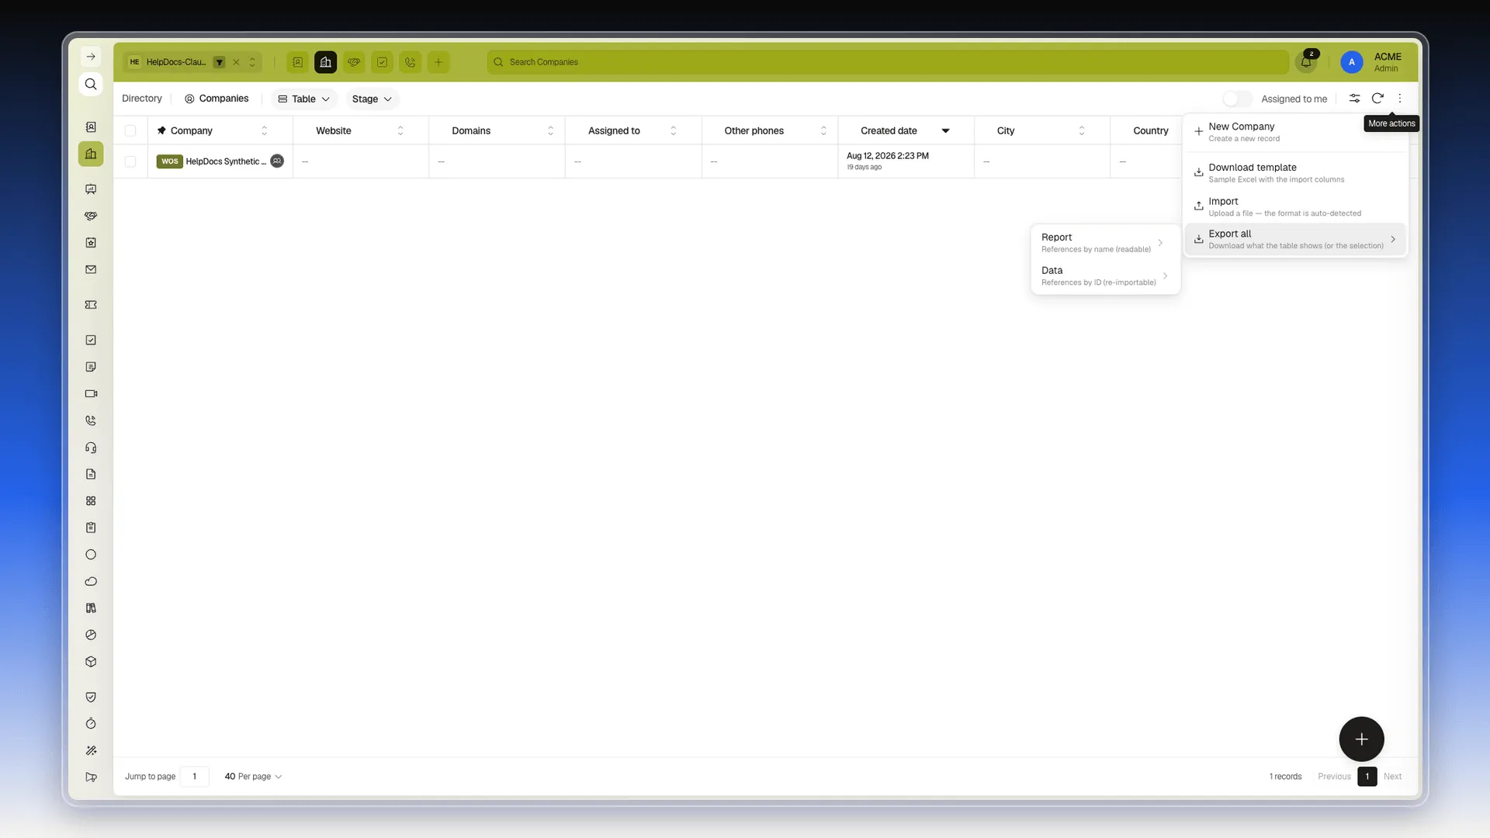
Task: Open the Companies building icon in the sidebar
Action: [91, 154]
